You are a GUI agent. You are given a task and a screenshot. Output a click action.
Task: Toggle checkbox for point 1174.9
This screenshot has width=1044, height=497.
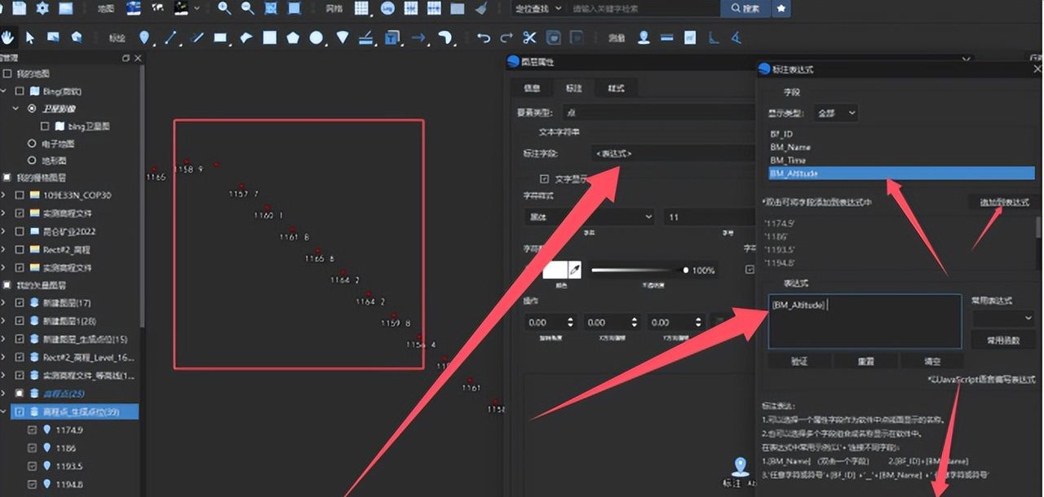(33, 430)
